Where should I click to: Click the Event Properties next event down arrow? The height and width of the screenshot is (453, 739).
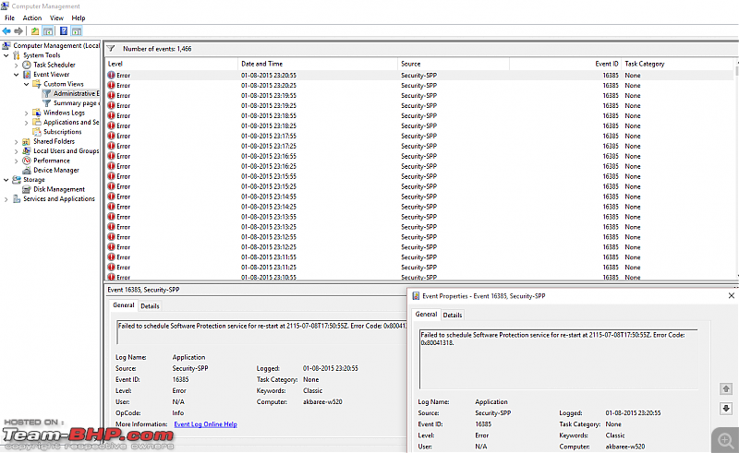(726, 409)
